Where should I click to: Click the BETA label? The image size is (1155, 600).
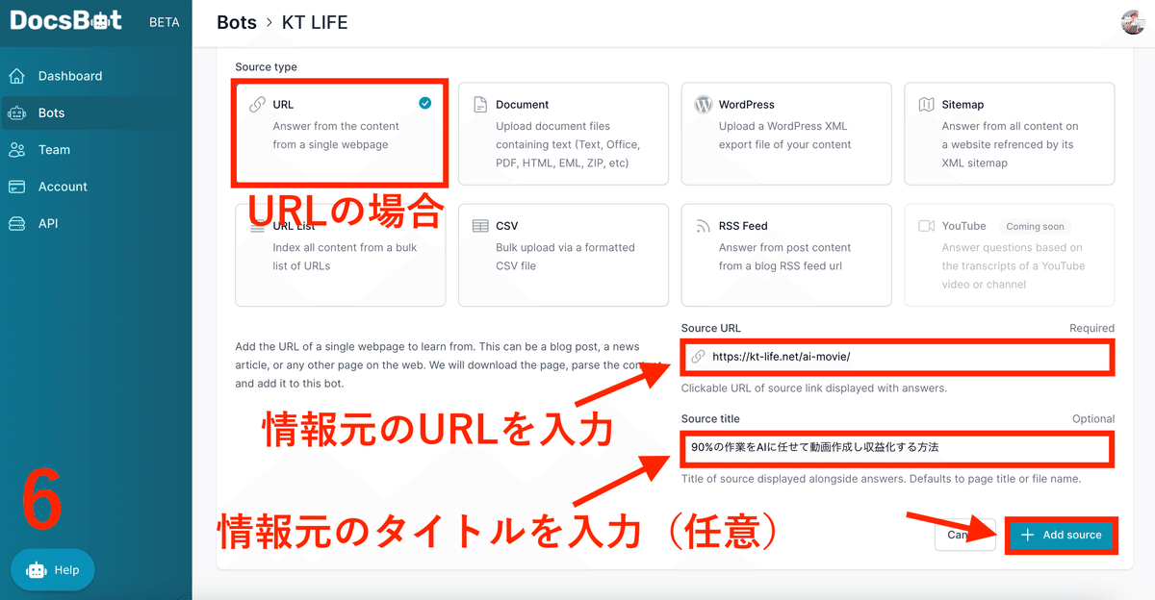pos(165,22)
